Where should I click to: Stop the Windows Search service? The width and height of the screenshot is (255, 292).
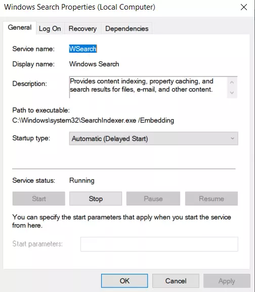(96, 198)
